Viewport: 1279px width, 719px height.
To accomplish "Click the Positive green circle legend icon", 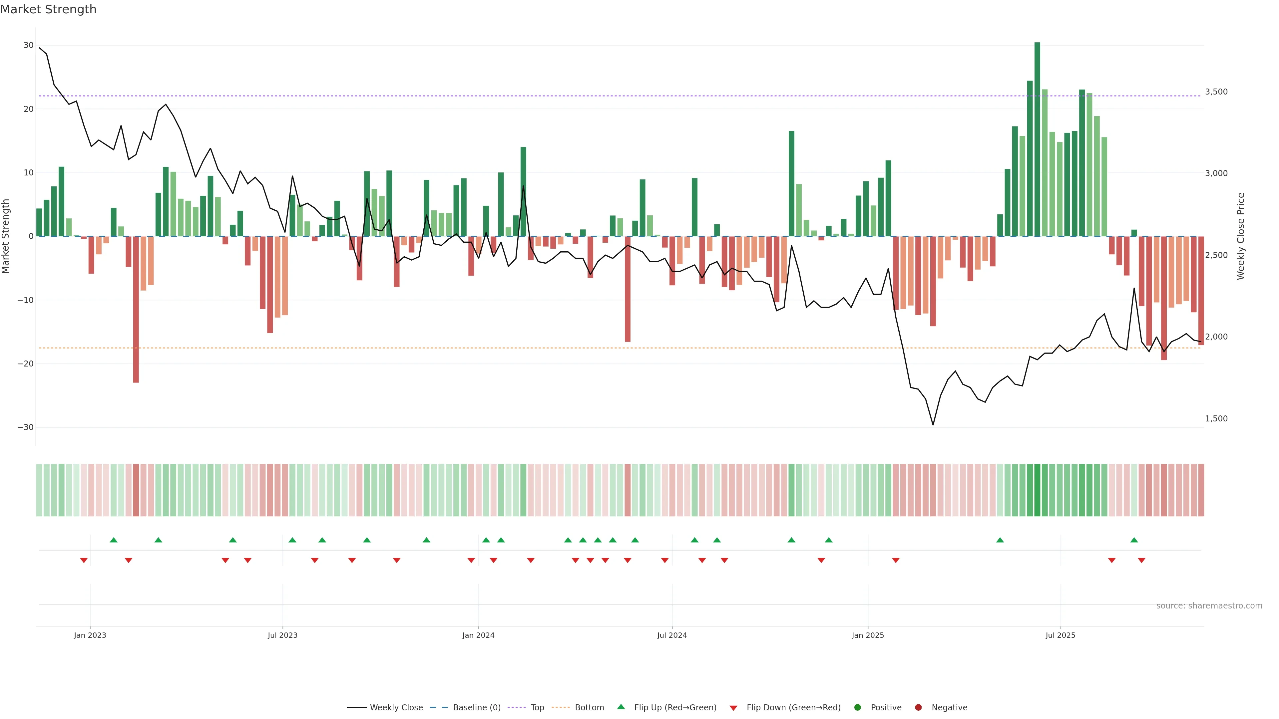I will 857,707.
